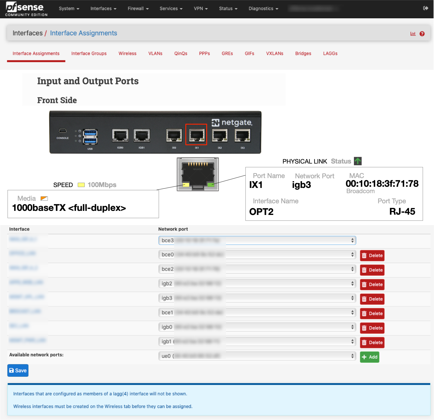Select the Interface Assignments tab
Viewport: 434px width, 420px height.
point(36,54)
